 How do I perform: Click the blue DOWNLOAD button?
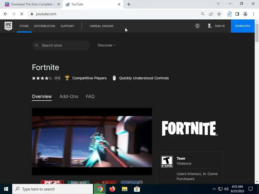243,26
